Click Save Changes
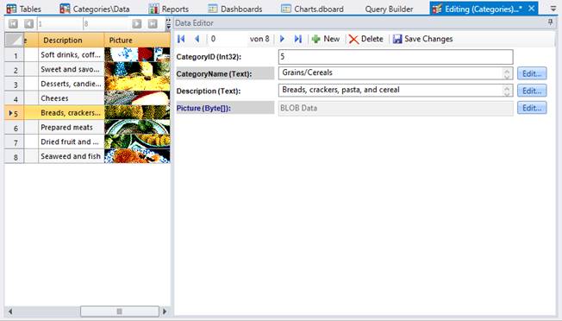This screenshot has width=562, height=321. point(422,39)
